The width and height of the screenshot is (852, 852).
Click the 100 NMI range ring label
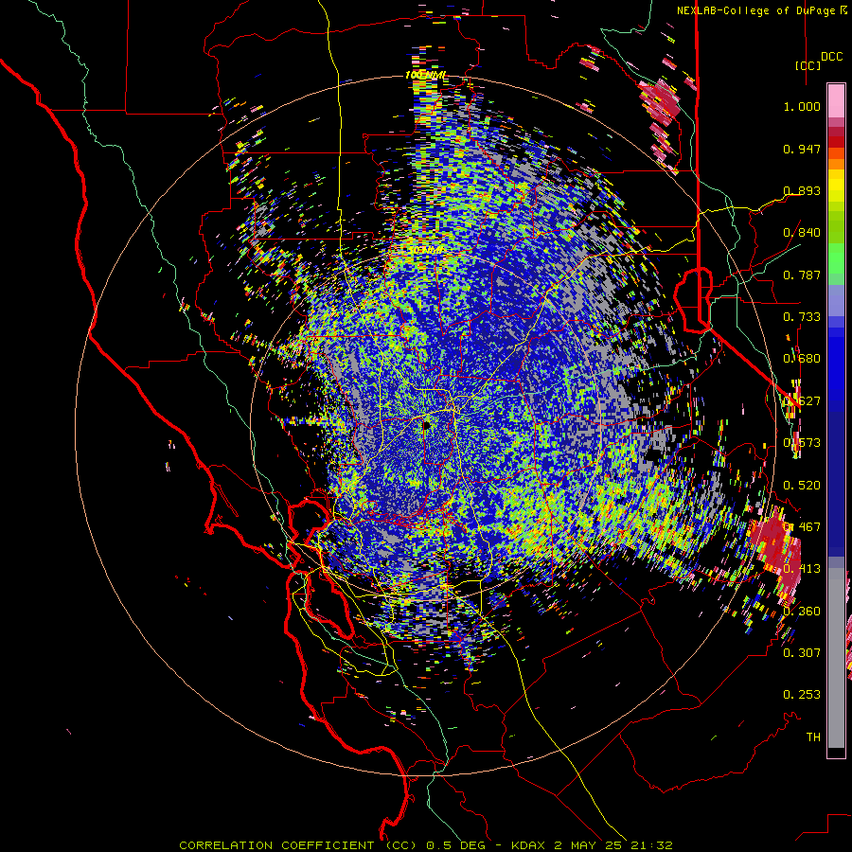tap(425, 75)
